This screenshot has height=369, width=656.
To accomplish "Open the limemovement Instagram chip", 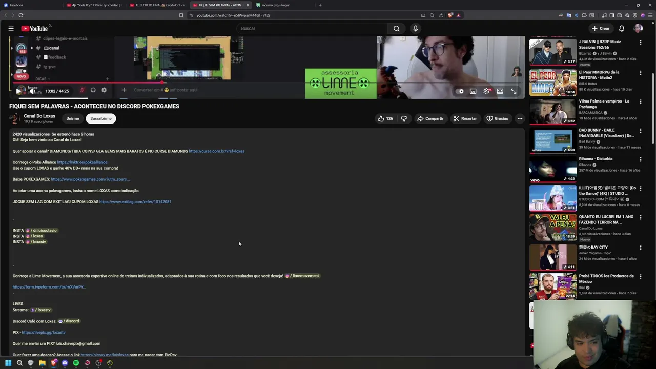I will pos(302,276).
